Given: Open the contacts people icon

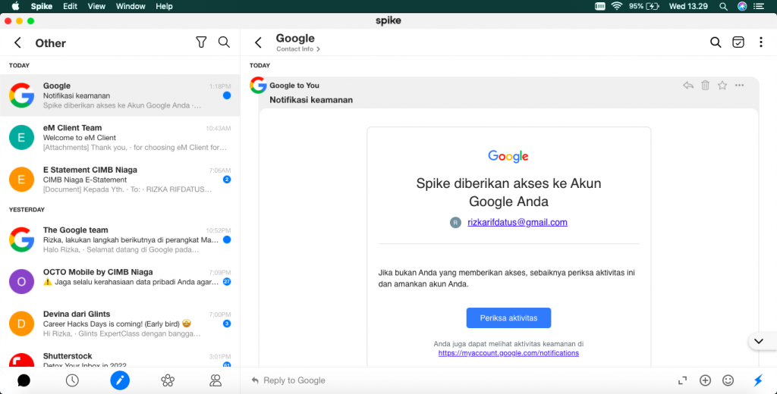Looking at the screenshot, I should click(x=215, y=380).
